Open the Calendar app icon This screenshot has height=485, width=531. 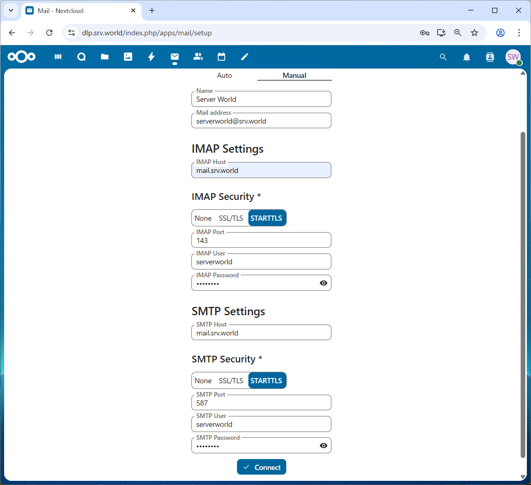pyautogui.click(x=221, y=57)
